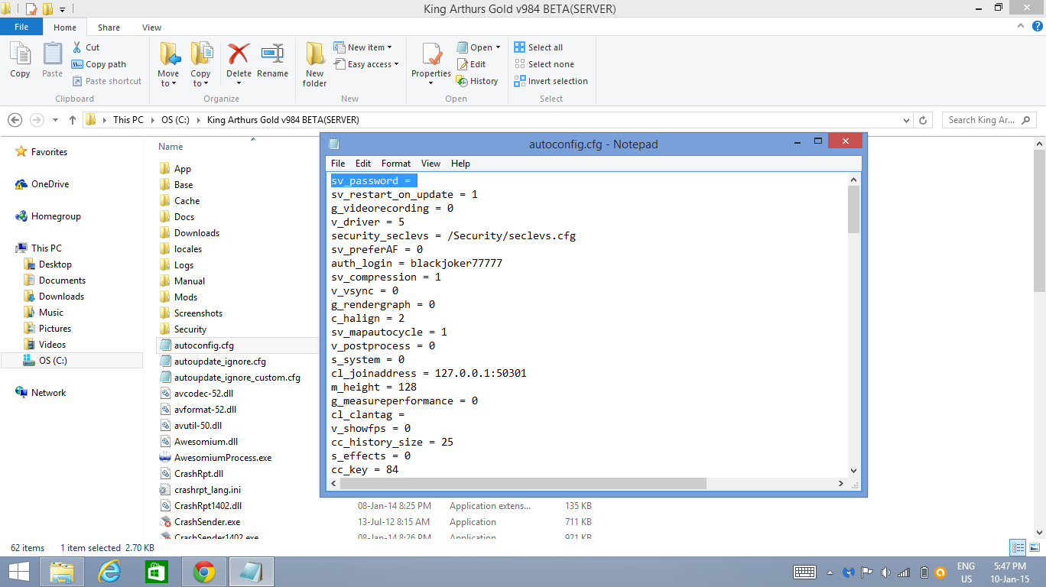
Task: Click the Search King Arthurs field
Action: pyautogui.click(x=990, y=120)
